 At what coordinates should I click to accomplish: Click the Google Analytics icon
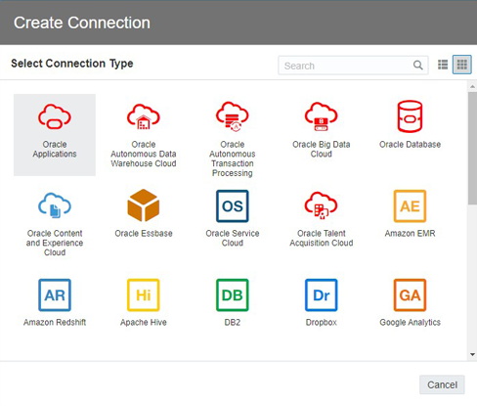[x=410, y=294]
